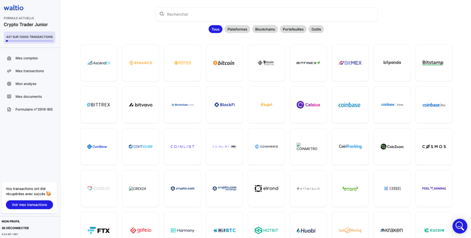Show all integrations with Tous filter

pos(215,29)
